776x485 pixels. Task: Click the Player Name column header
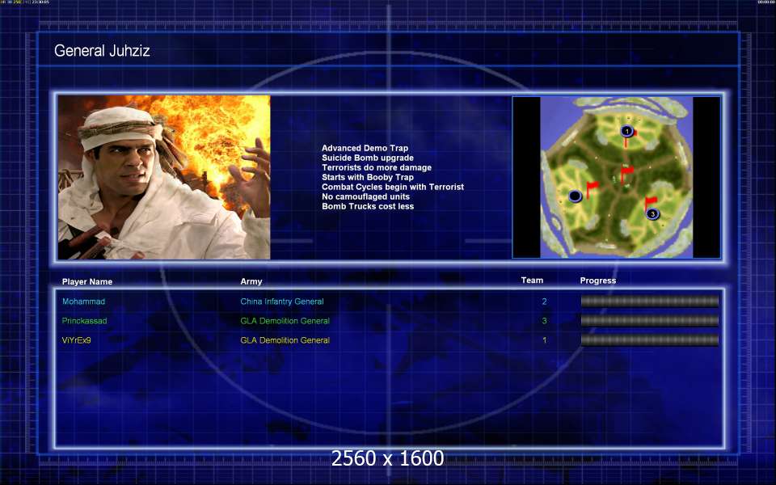point(87,281)
